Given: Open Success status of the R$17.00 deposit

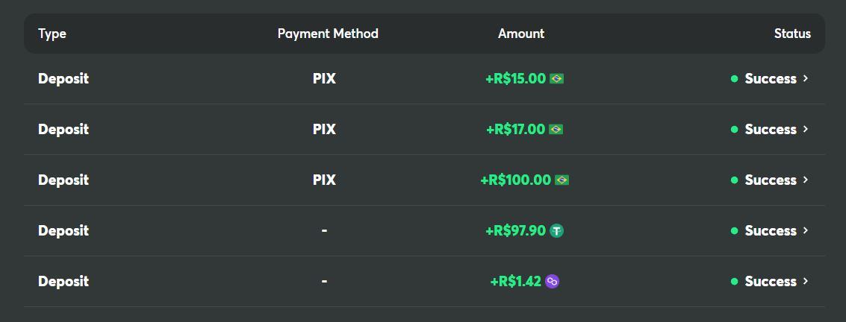Looking at the screenshot, I should tap(770, 129).
